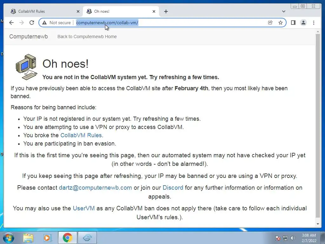This screenshot has height=244, width=325.
Task: Click the line about ban evasion
Action: pos(70,144)
